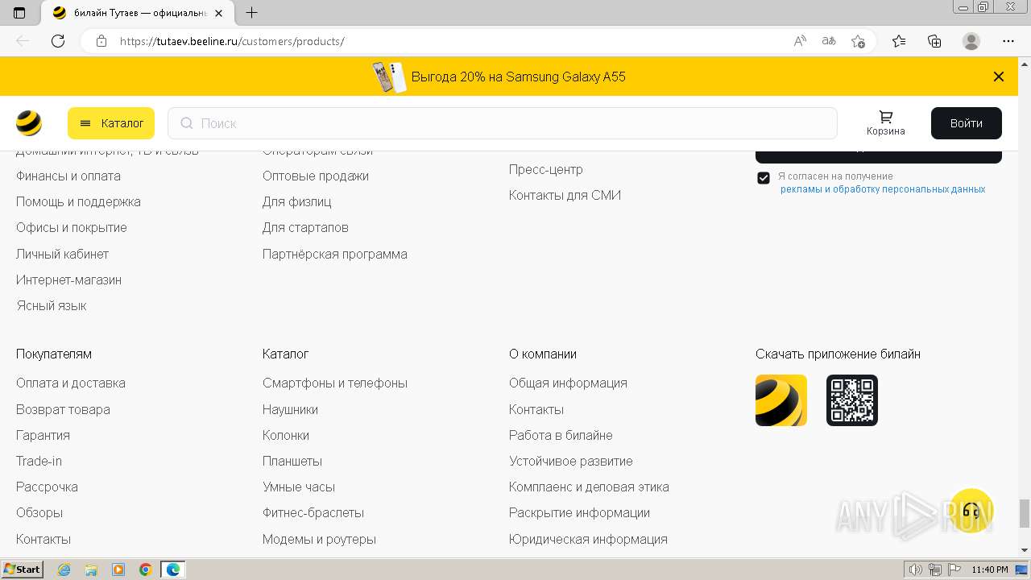Viewport: 1031px width, 580px height.
Task: Open Оптовые продажи link
Action: coord(316,176)
